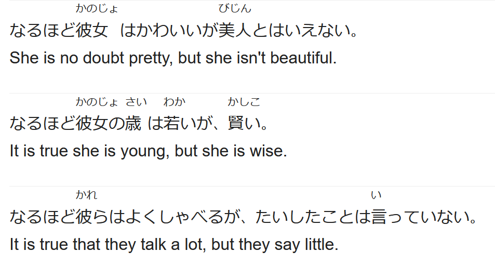
Task: Click furigana かしこ above 賢
Action: tap(244, 102)
